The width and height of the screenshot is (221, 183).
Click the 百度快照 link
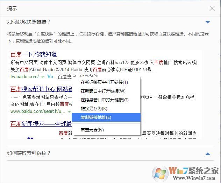(67, 76)
